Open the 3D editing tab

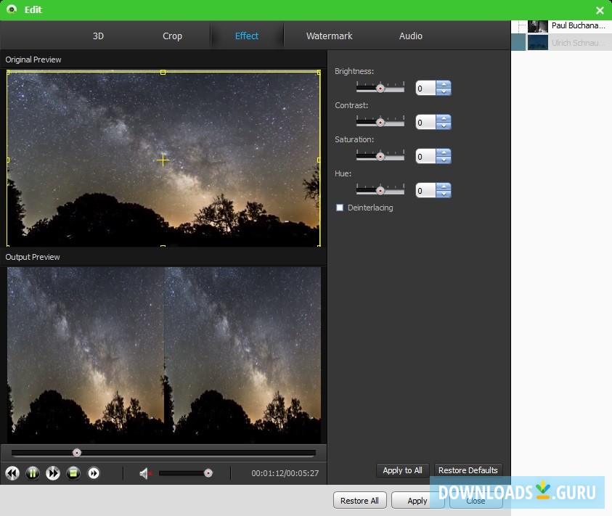[98, 36]
